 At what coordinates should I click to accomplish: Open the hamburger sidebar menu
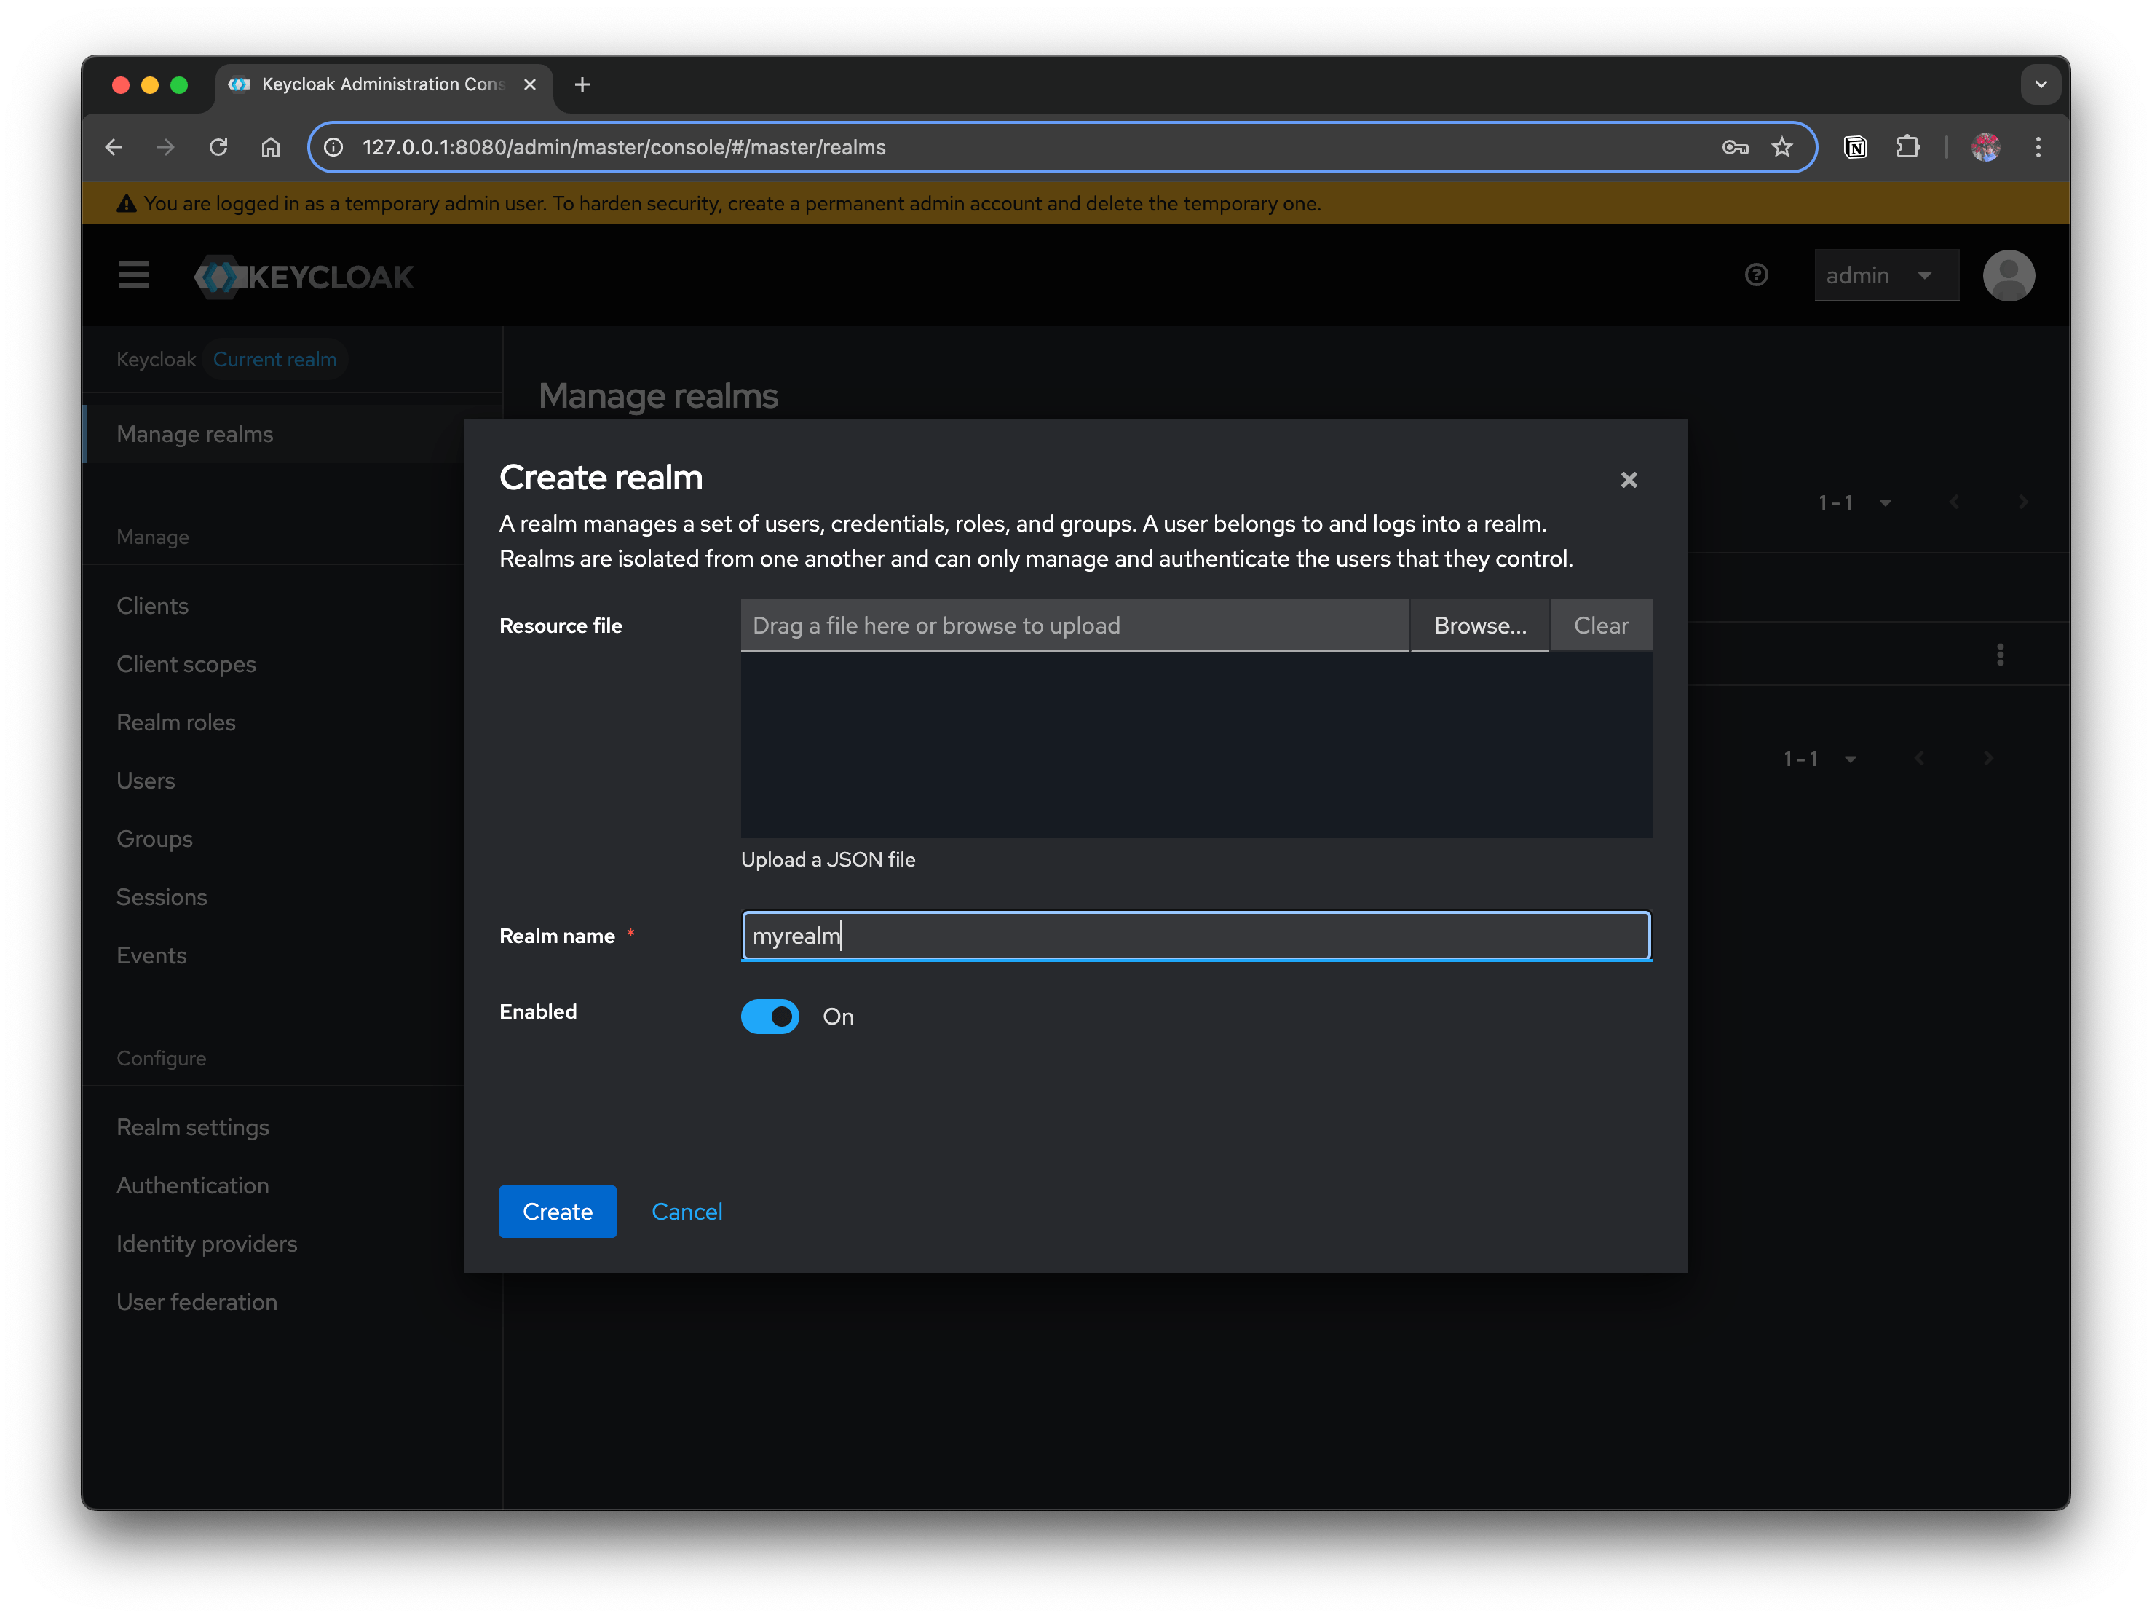[133, 275]
